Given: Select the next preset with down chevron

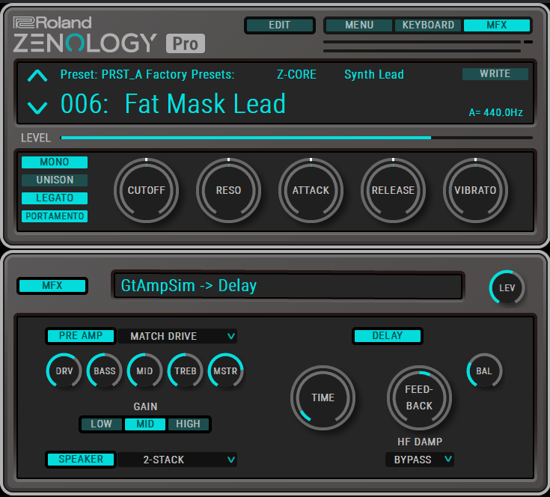Looking at the screenshot, I should 37,108.
